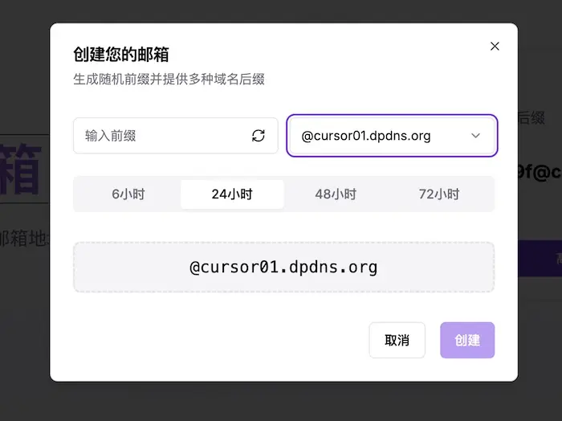Screen dimensions: 562x421
Task: Click the 创建 create button
Action: [467, 340]
